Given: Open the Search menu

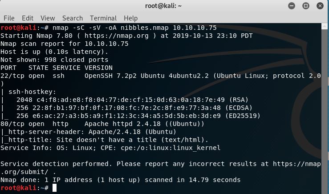Looking at the screenshot, I should tap(73, 18).
